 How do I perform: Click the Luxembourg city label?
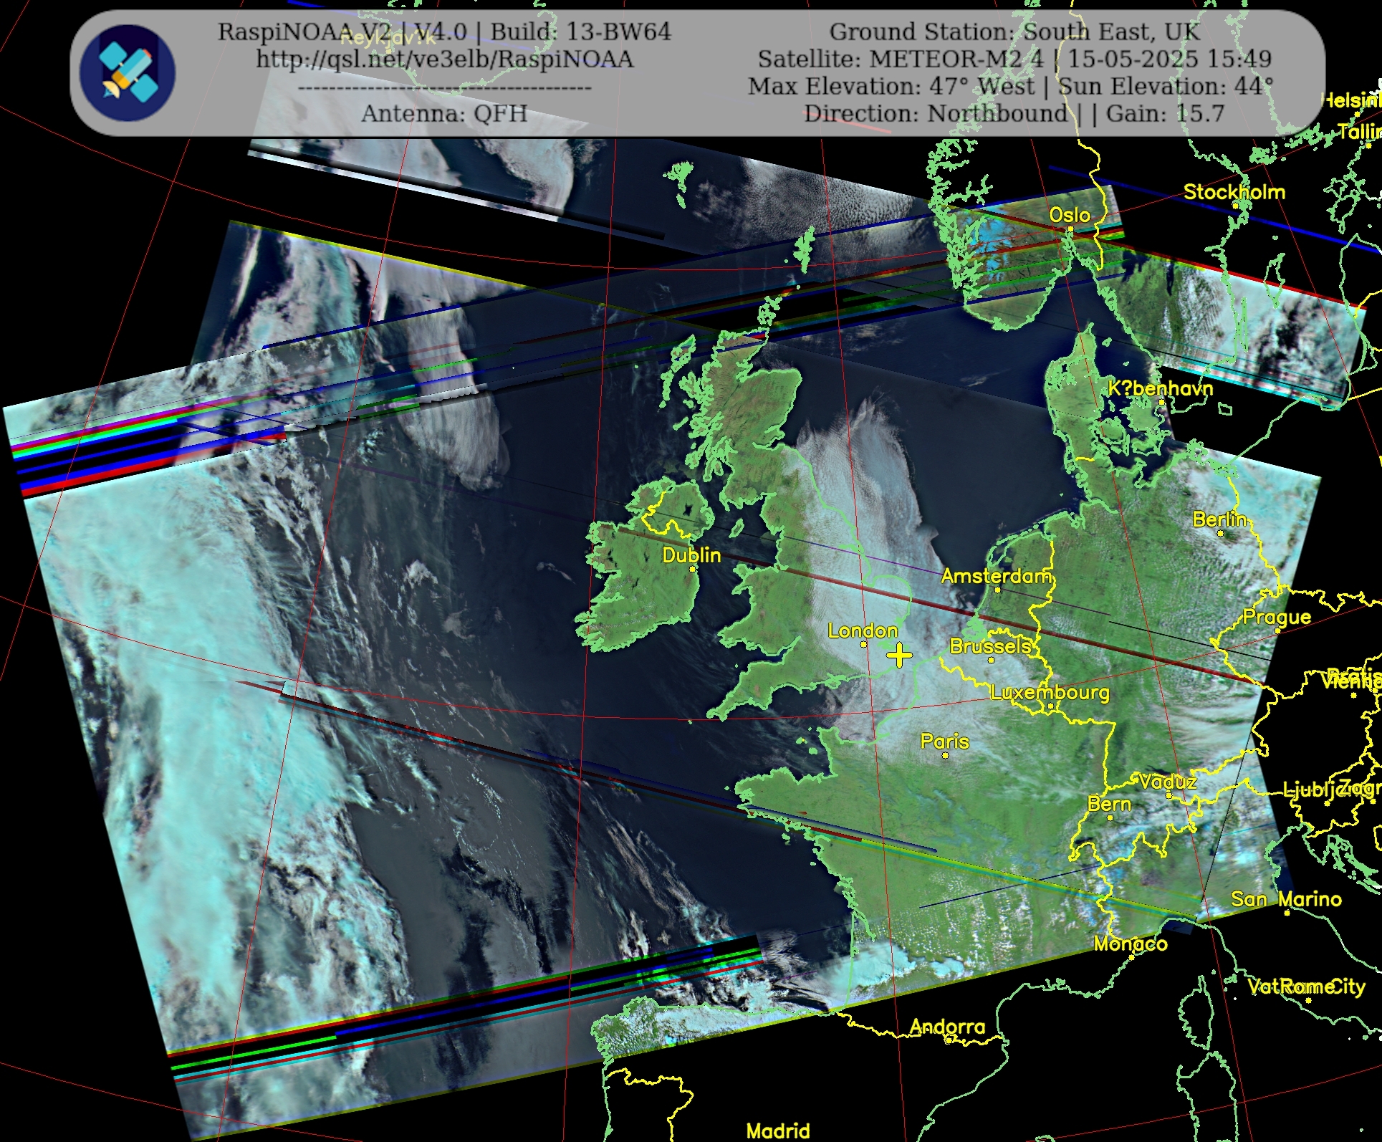1050,693
